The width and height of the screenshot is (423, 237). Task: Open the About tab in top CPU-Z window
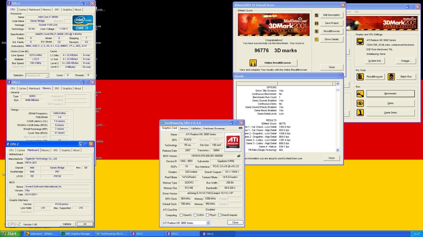click(78, 10)
